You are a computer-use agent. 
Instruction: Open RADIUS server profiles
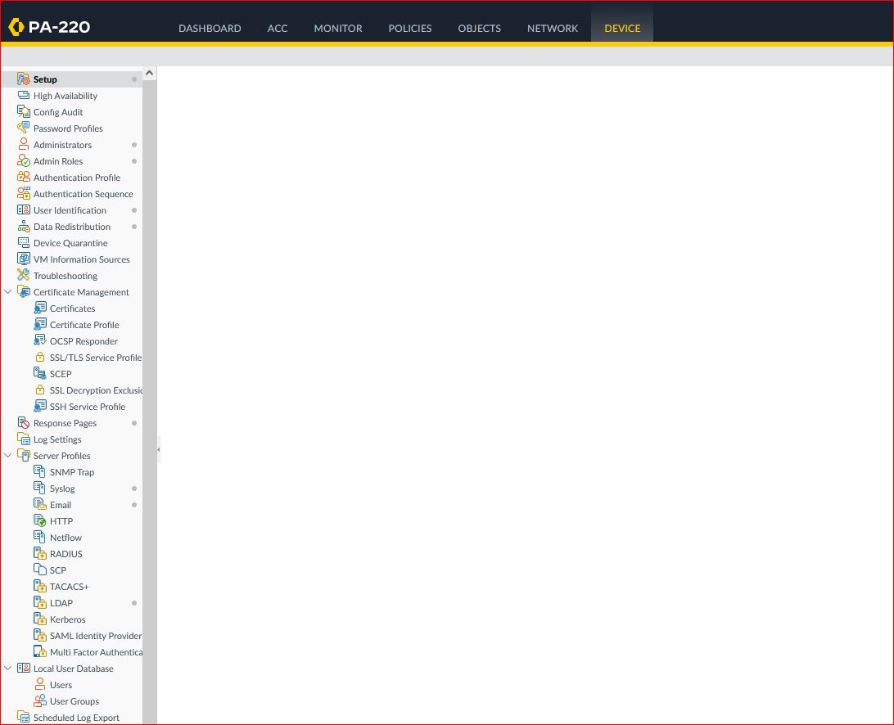coord(65,554)
